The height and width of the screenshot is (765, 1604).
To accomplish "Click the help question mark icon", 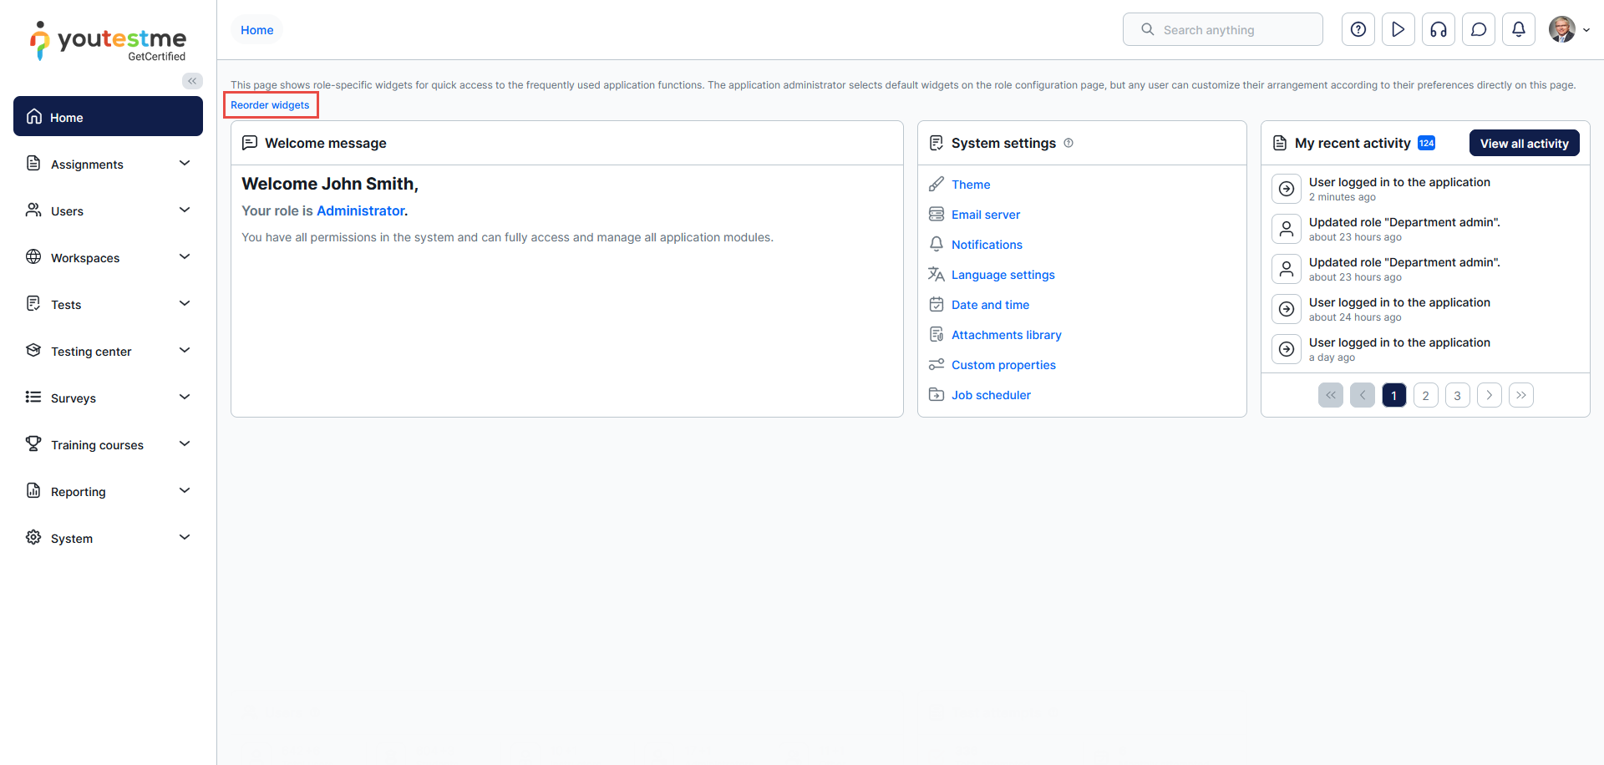I will (1358, 30).
